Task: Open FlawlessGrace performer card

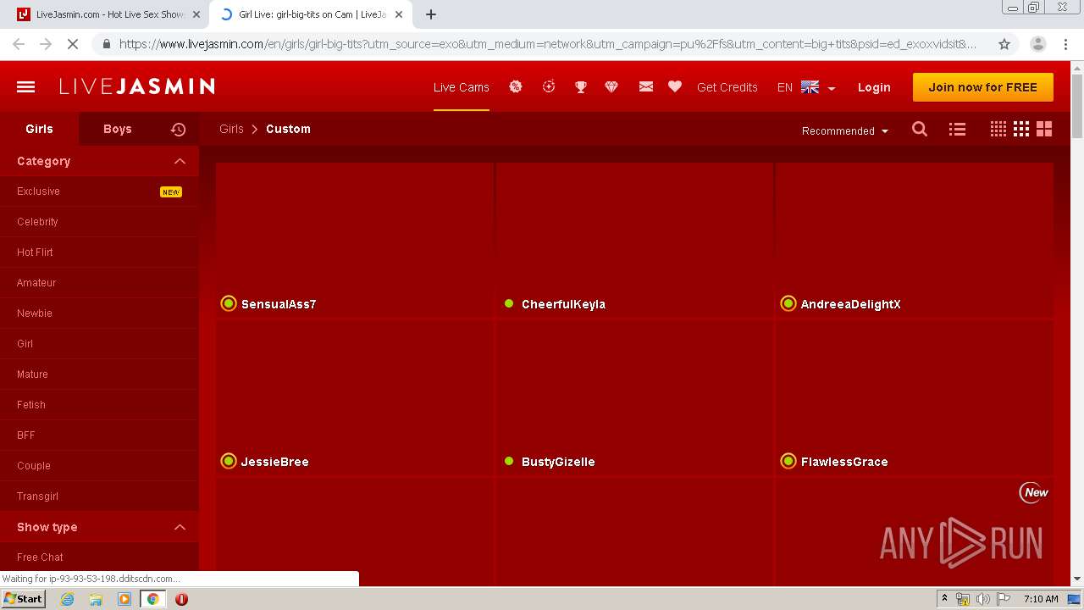Action: point(915,397)
